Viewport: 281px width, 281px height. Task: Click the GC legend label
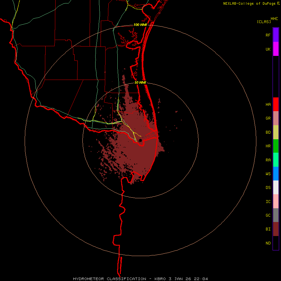tap(268, 215)
